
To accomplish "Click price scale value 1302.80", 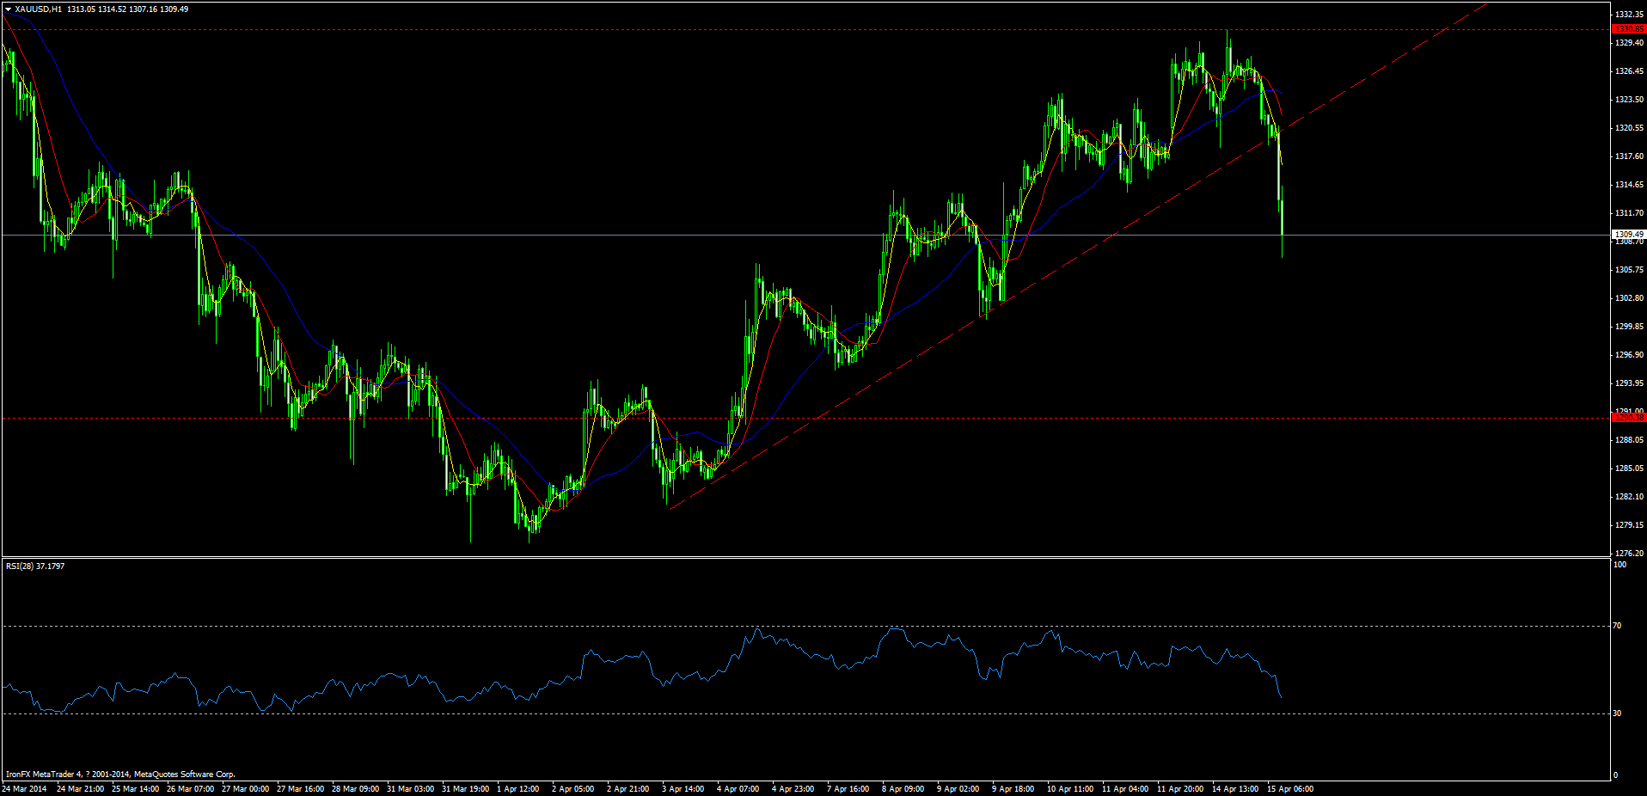I will (1629, 298).
